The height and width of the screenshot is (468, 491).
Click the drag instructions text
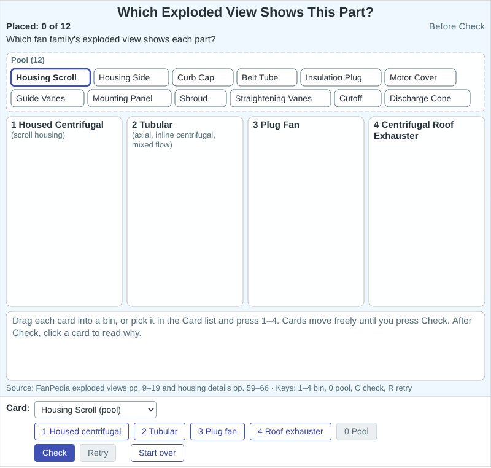tap(242, 327)
